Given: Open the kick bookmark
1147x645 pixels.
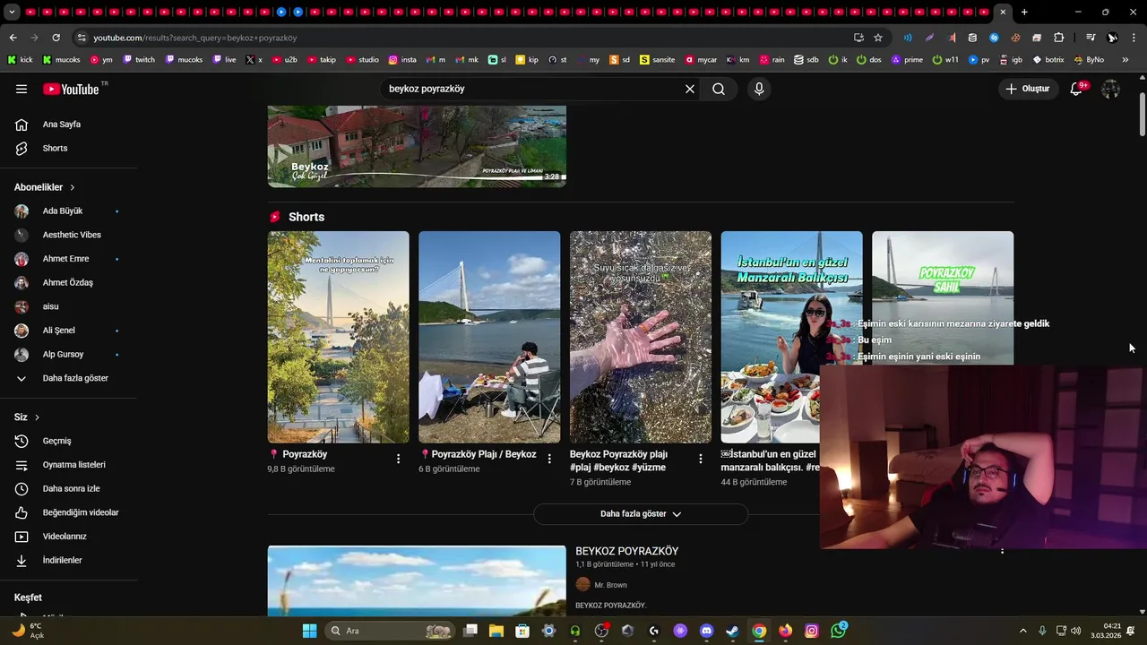Looking at the screenshot, I should coord(21,60).
